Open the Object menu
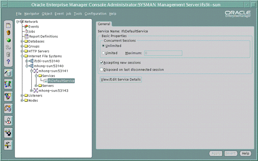The height and width of the screenshot is (161, 258). (x=47, y=14)
